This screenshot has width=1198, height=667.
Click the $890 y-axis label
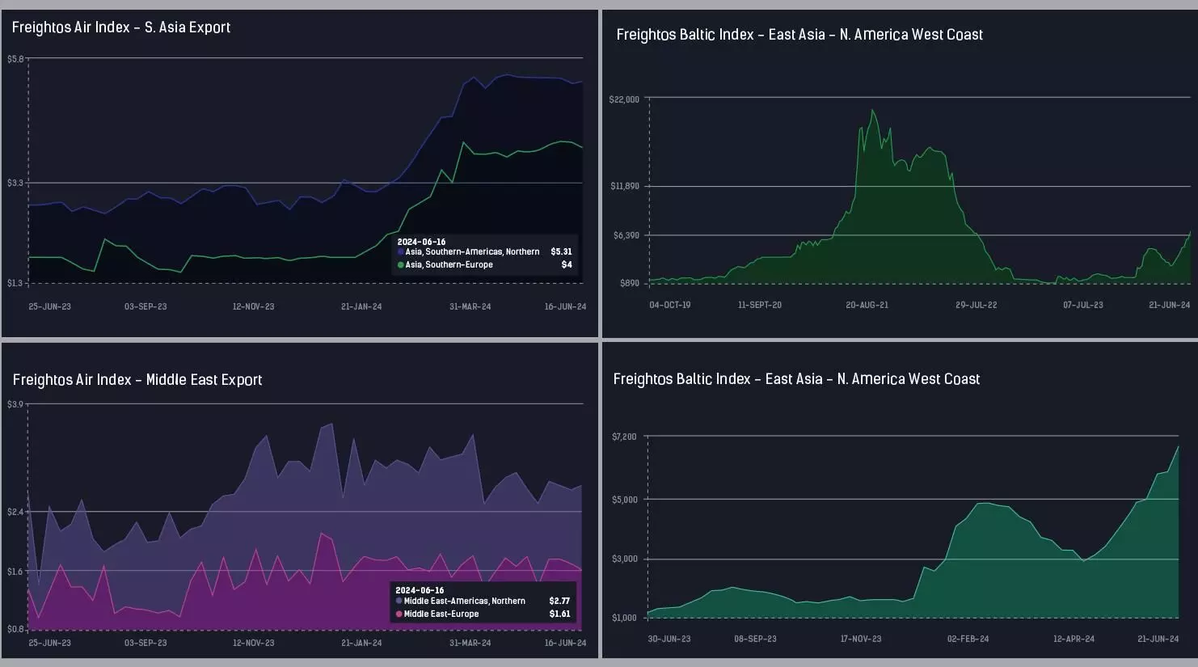630,284
